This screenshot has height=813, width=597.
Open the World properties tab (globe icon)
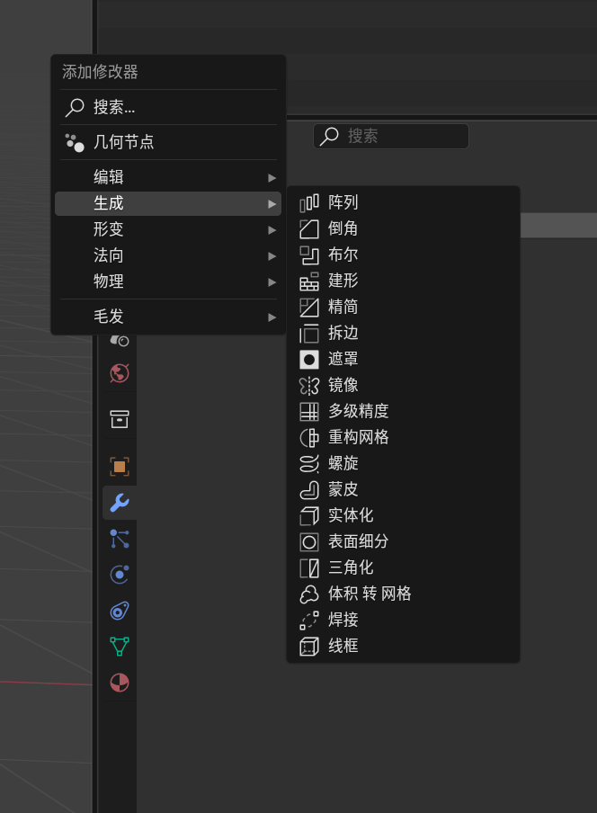point(120,373)
